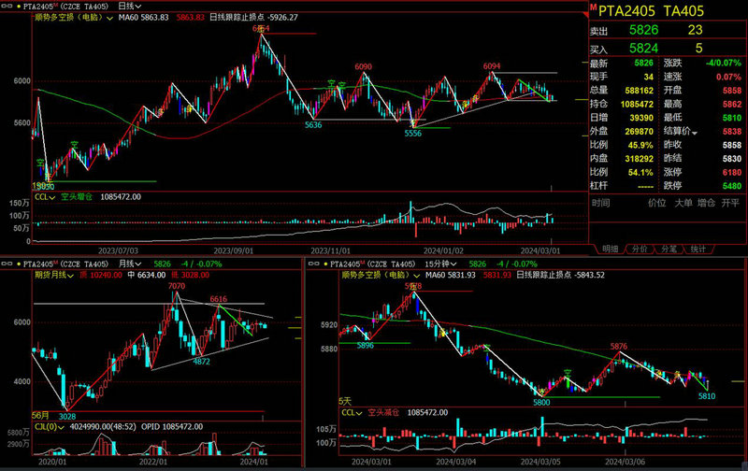748x471 pixels.
Task: Open the 日线 period dropdown
Action: (x=140, y=7)
